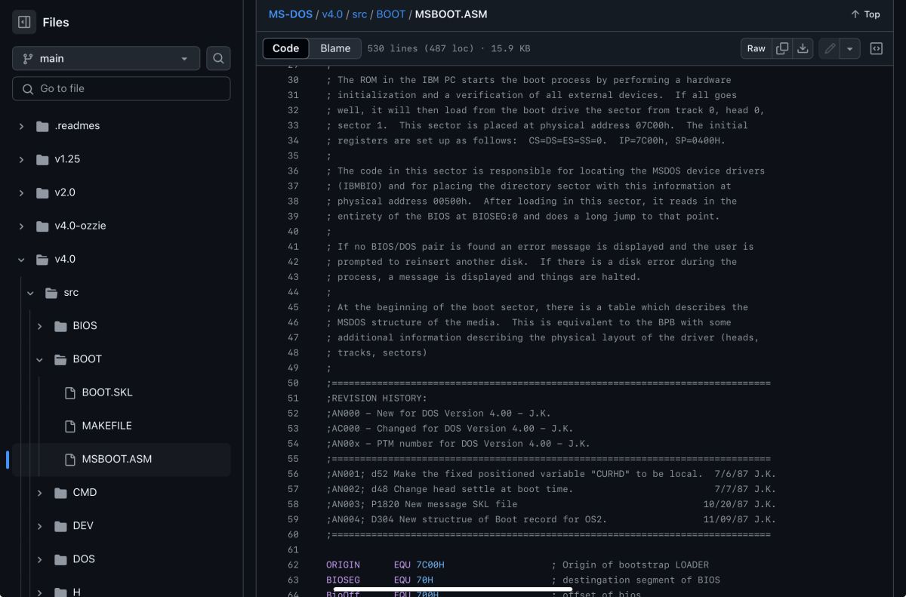Focus the Go to file search field
Image resolution: width=906 pixels, height=597 pixels.
pos(121,88)
